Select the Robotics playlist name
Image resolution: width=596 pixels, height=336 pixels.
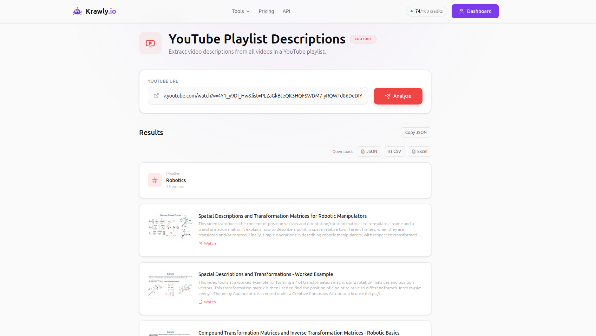point(176,180)
